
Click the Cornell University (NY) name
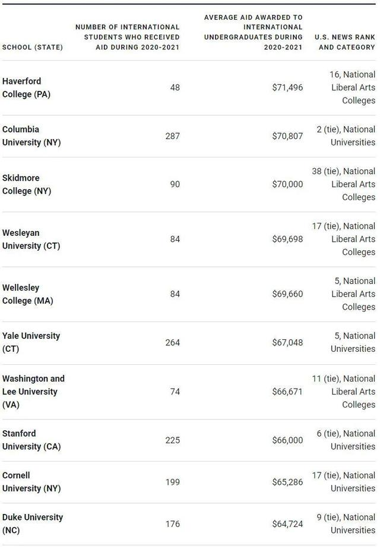pos(31,482)
